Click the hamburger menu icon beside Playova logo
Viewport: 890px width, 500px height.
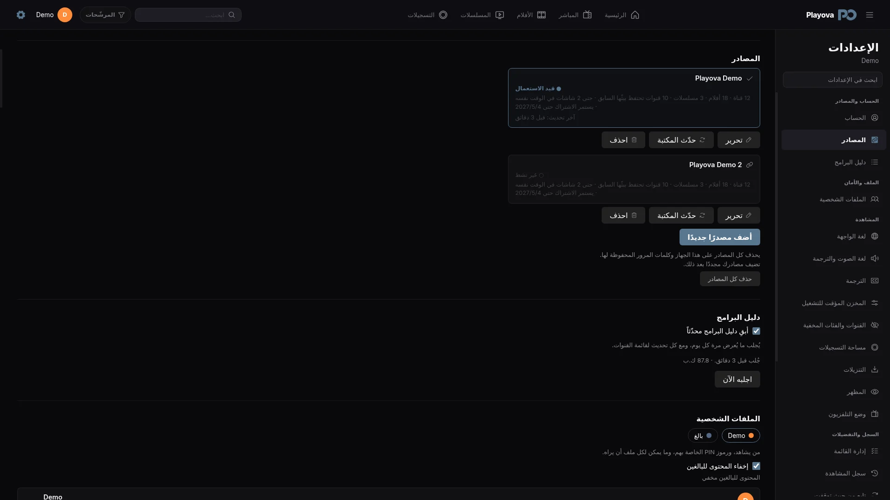pyautogui.click(x=870, y=15)
